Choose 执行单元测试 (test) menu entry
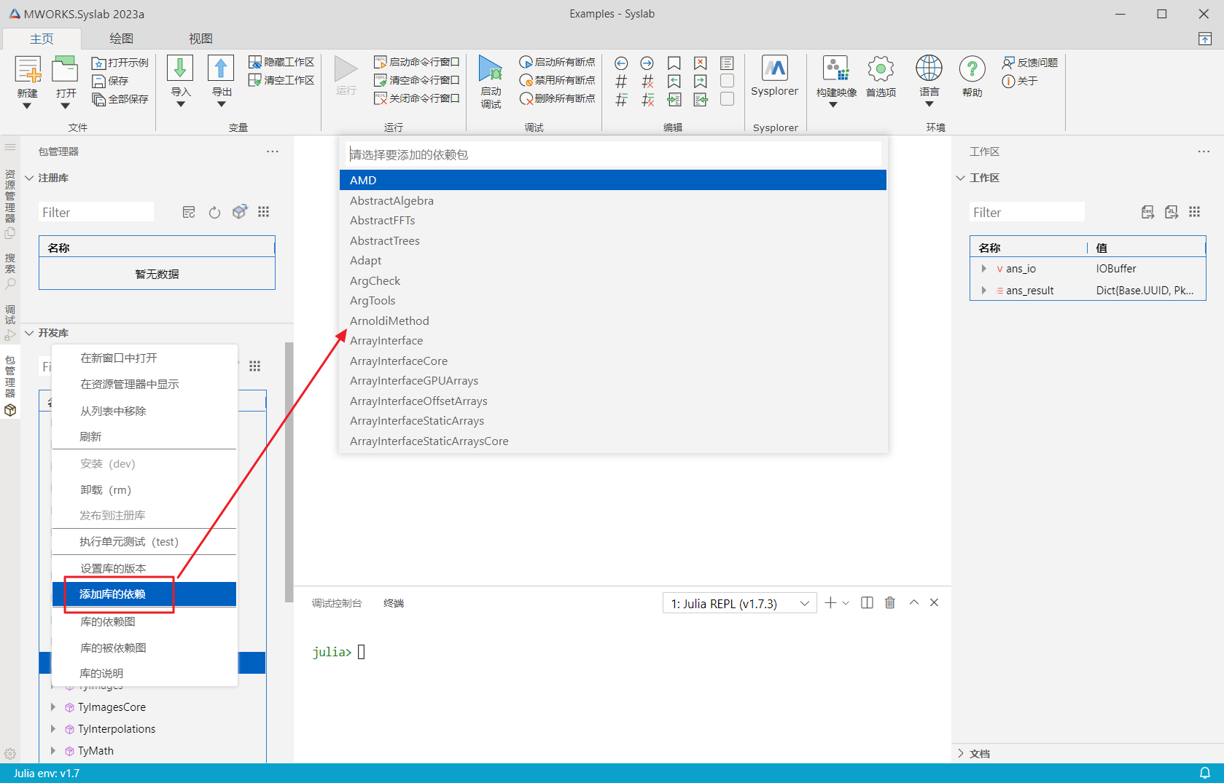The image size is (1224, 783). [x=129, y=542]
